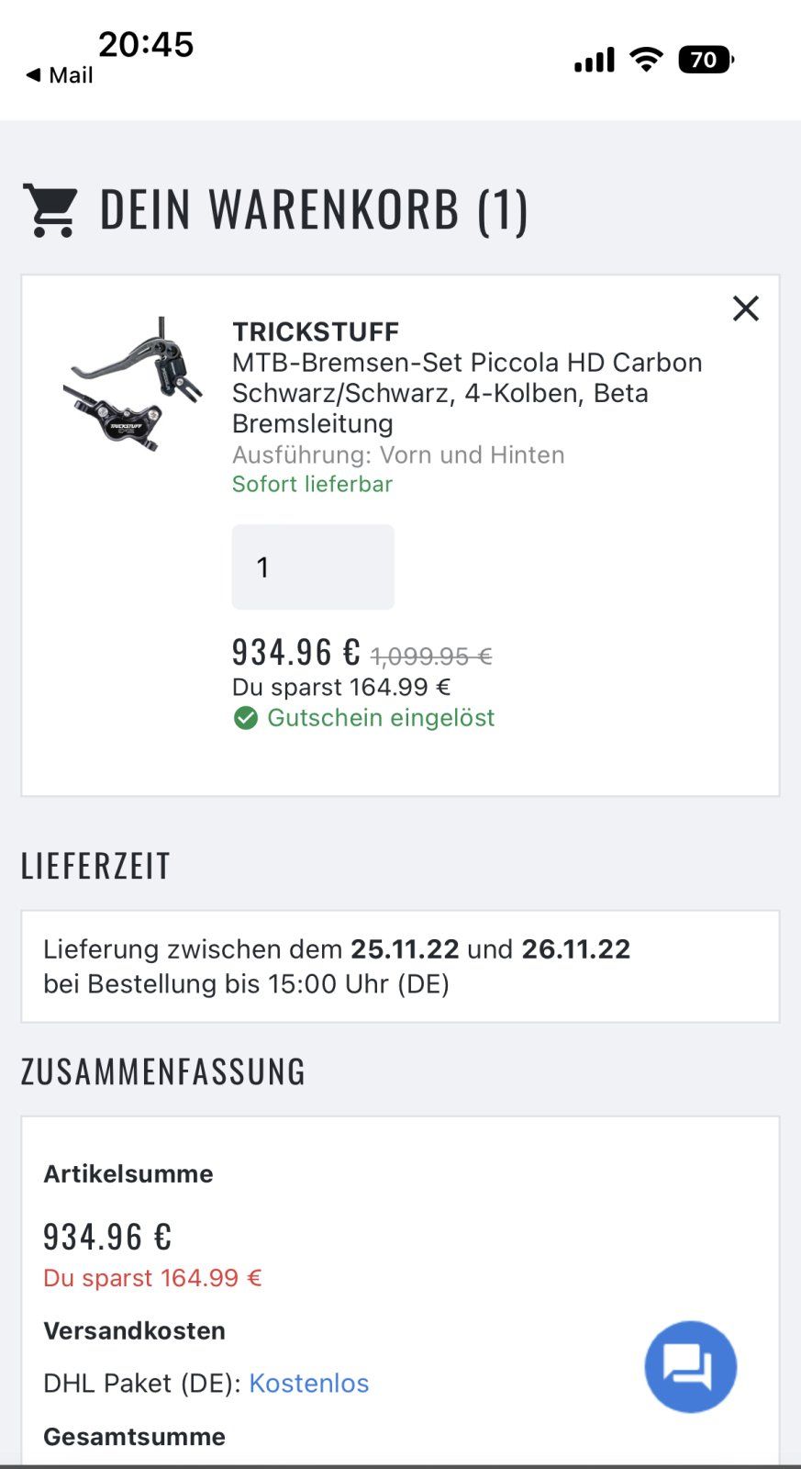Open the brake set product image
801x1469 pixels.
point(134,385)
